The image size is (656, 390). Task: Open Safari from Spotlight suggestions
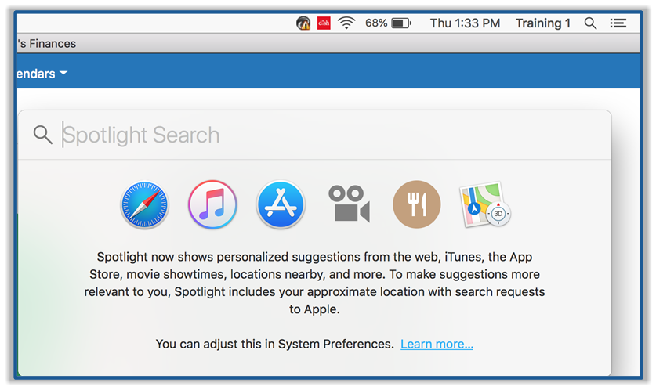pyautogui.click(x=145, y=204)
